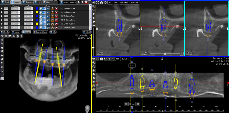Viewport: 229px width, 113px height.
Task: Toggle the lock icon for implant 16
Action: click(45, 16)
